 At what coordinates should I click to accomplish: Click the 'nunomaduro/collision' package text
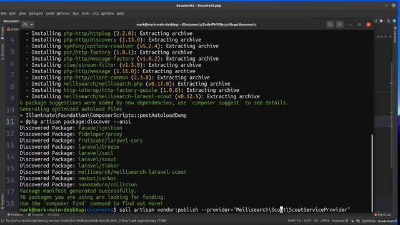(107, 184)
